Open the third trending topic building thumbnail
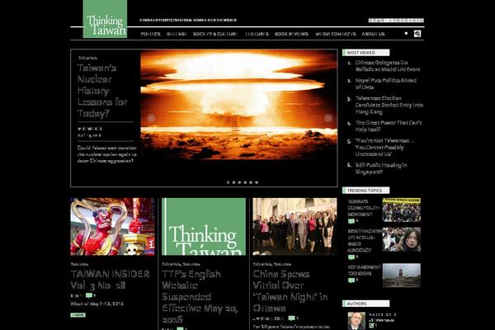This screenshot has height=330, width=495. click(x=402, y=275)
